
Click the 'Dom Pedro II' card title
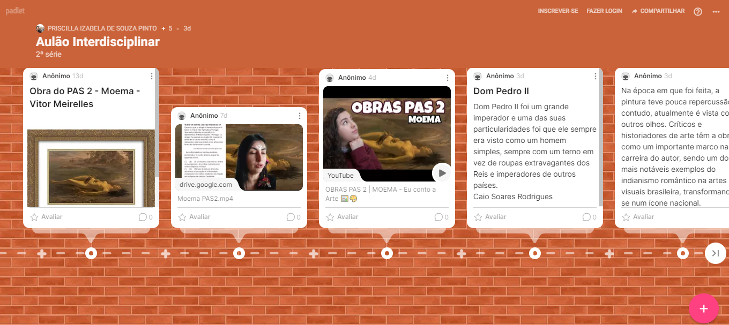[501, 91]
